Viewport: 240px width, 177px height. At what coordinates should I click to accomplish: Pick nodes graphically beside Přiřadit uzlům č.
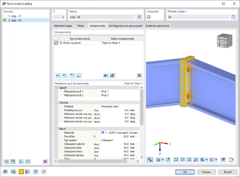[x=233, y=17]
